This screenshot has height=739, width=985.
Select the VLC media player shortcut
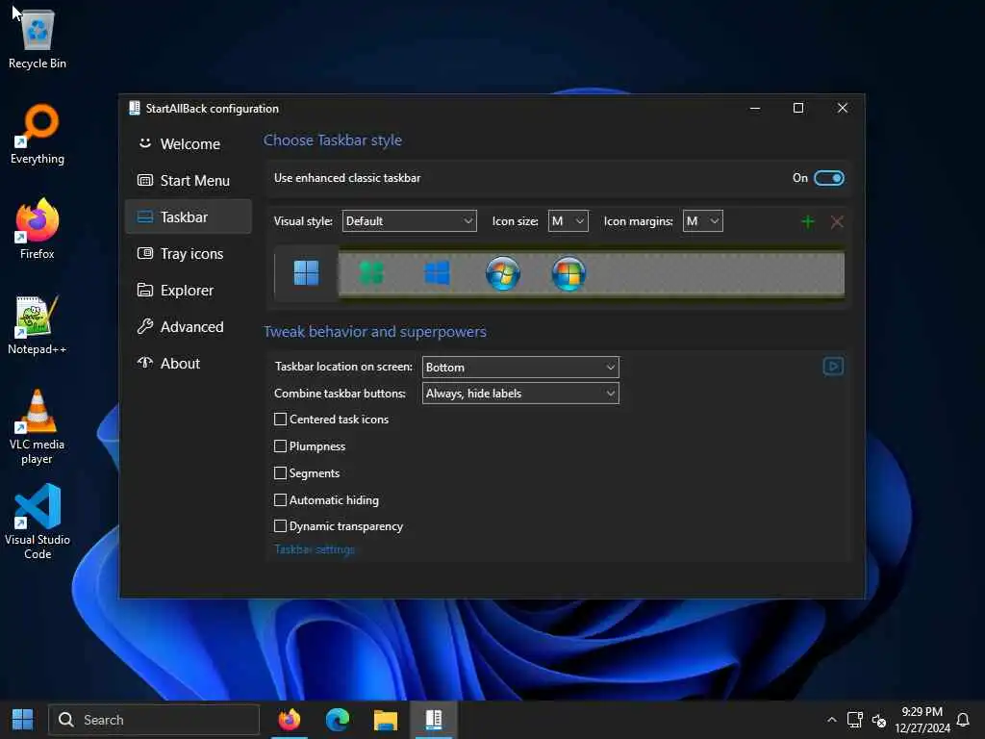[x=38, y=426]
